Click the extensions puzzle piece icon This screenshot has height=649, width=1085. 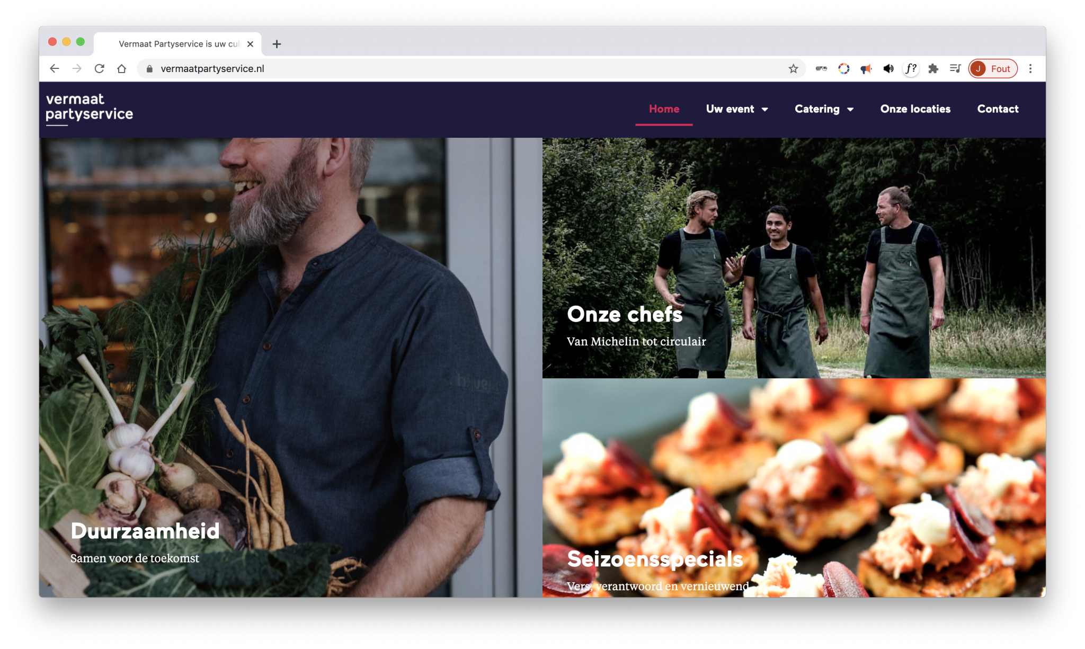pos(932,69)
